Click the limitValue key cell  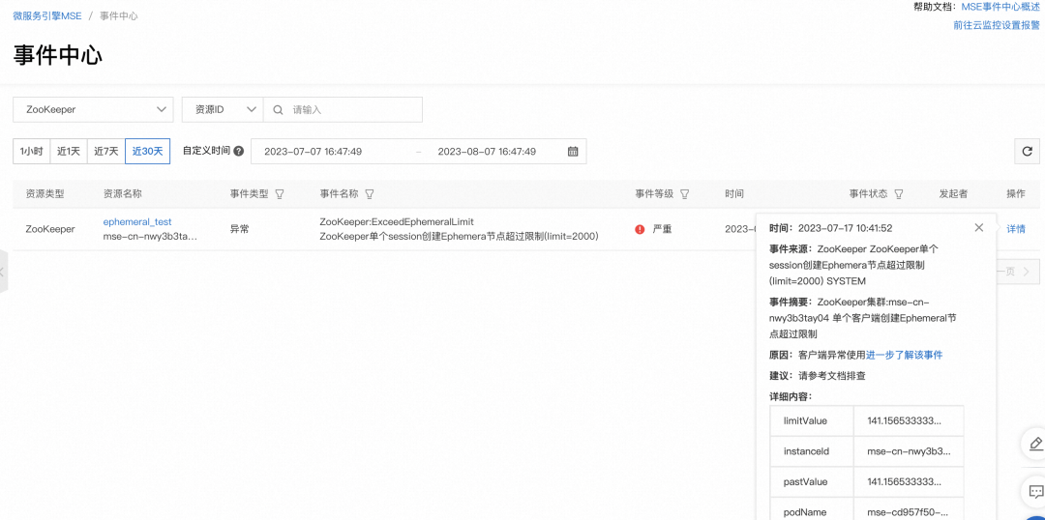[x=812, y=420]
